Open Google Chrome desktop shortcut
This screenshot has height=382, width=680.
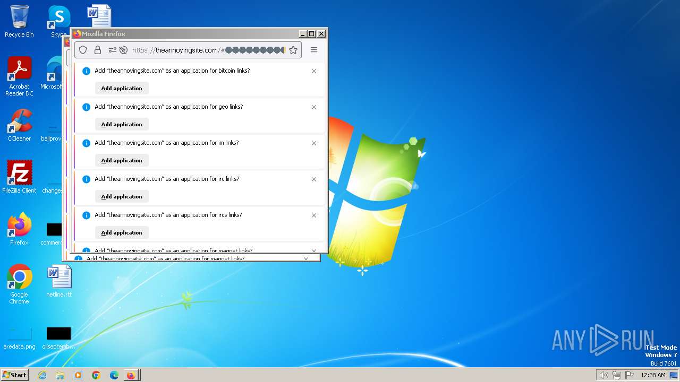click(19, 284)
